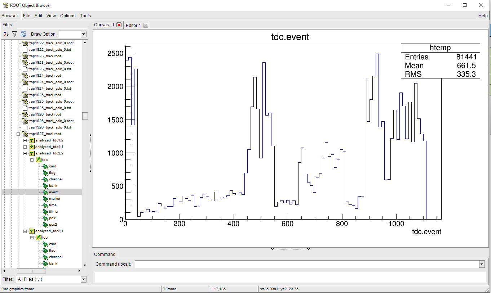Click the pos1 leaf icon in the tree

click(45, 218)
